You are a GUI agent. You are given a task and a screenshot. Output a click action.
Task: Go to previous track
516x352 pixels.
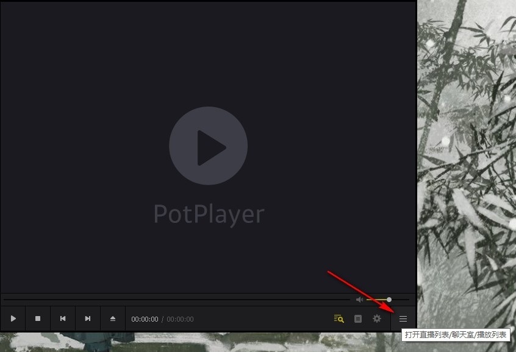[63, 319]
